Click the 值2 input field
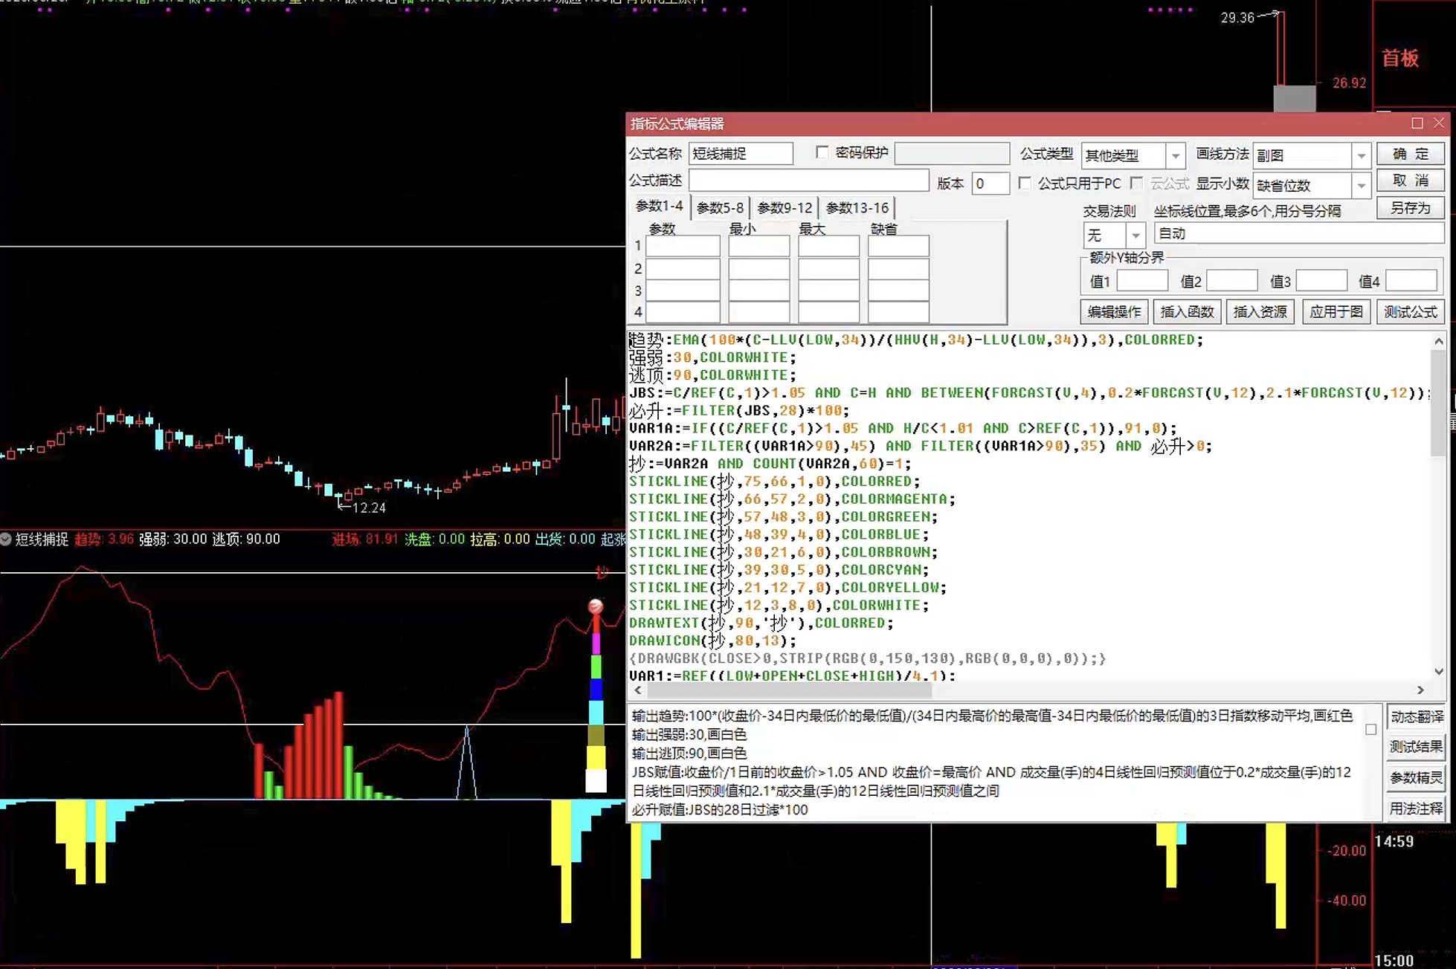Viewport: 1456px width, 969px height. pos(1232,281)
